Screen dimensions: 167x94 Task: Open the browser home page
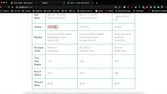click(12, 7)
